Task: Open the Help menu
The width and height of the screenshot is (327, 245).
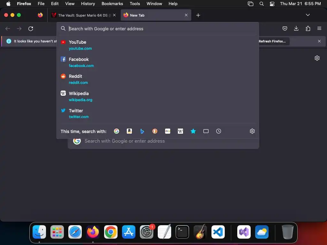Action: (173, 4)
